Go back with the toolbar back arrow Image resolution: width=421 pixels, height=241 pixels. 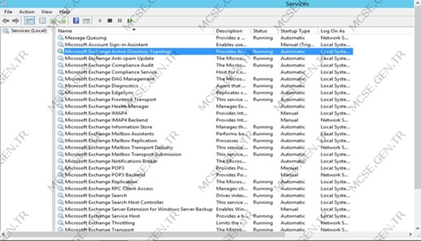(x=6, y=21)
